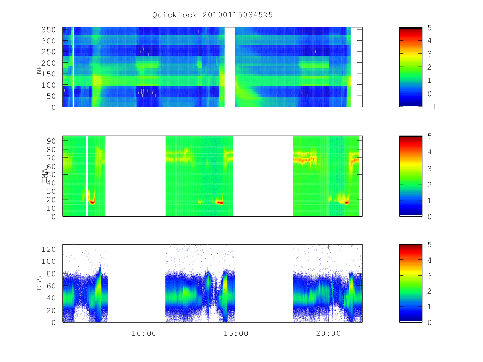Click the 0 label on IMA colorbar

tap(430, 216)
